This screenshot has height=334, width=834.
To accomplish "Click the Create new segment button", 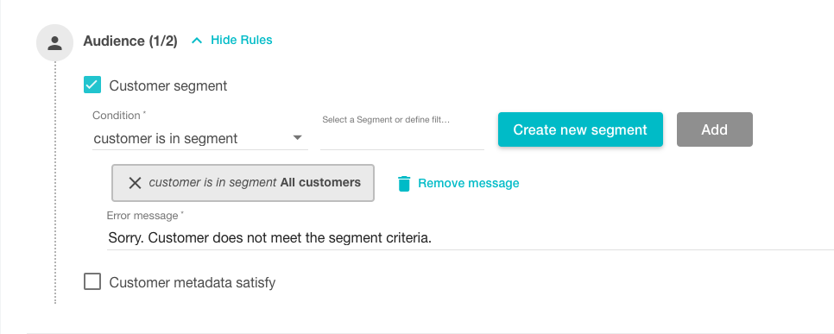I will click(580, 129).
